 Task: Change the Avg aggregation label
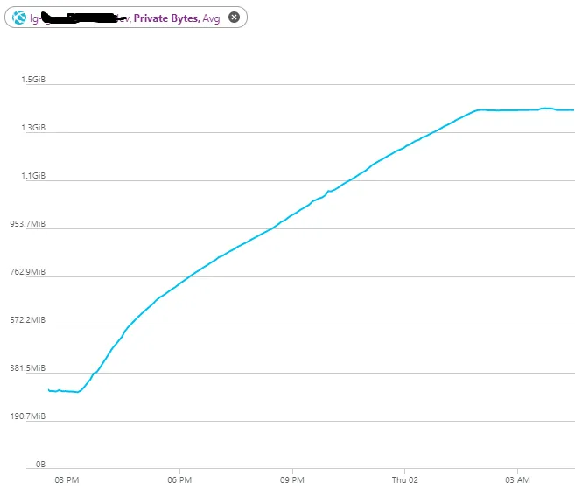click(212, 17)
